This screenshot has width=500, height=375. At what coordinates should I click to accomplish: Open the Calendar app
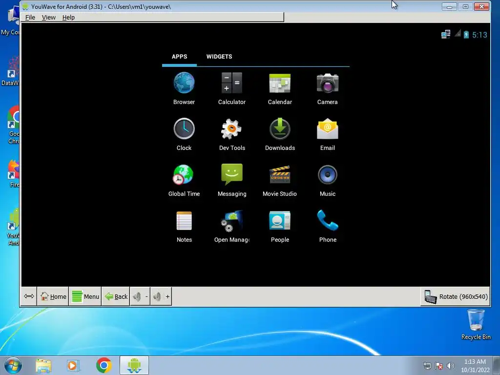[x=280, y=89]
